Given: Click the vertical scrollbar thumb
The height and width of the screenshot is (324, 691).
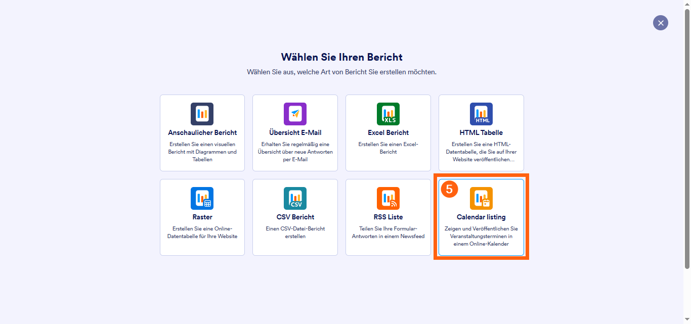Looking at the screenshot, I should pos(687,136).
